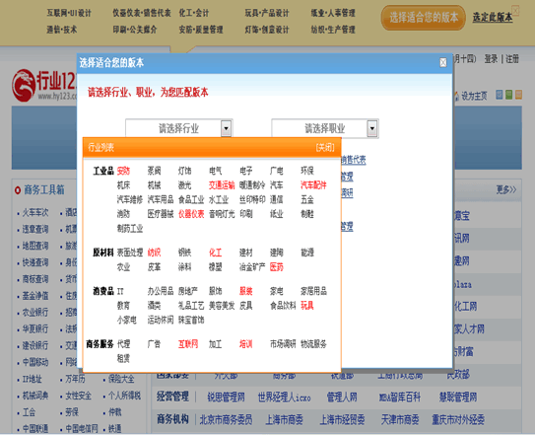Screen dimensions: 535x435
Task: Open 地图查询 in 商务工具箱
Action: click(x=35, y=246)
